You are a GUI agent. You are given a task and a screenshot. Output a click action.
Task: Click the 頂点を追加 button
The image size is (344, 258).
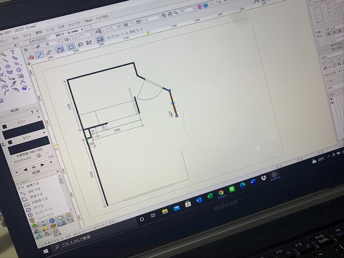337,44
